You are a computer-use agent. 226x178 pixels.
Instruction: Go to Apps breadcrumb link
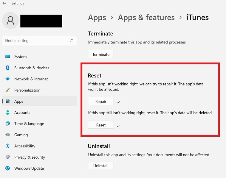97,18
